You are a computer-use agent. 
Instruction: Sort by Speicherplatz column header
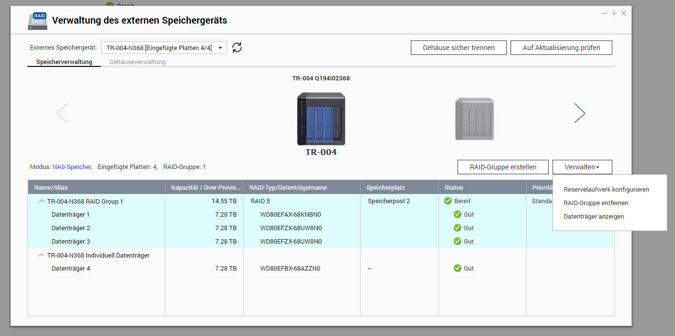pos(399,187)
